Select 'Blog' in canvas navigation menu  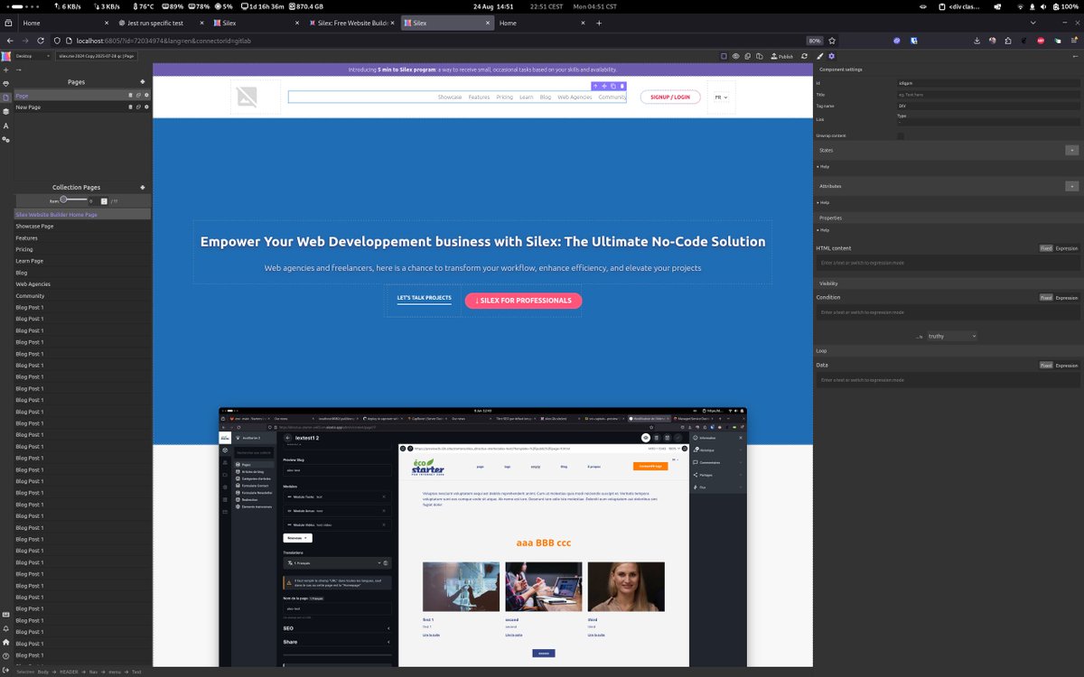(x=545, y=97)
